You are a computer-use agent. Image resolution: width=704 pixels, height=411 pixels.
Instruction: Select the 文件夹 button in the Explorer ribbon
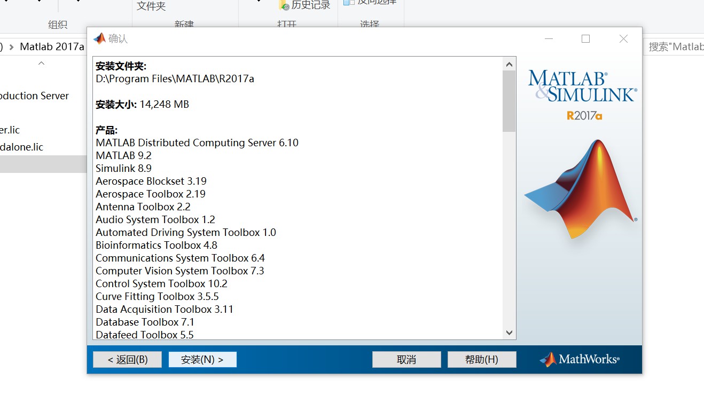coord(151,6)
